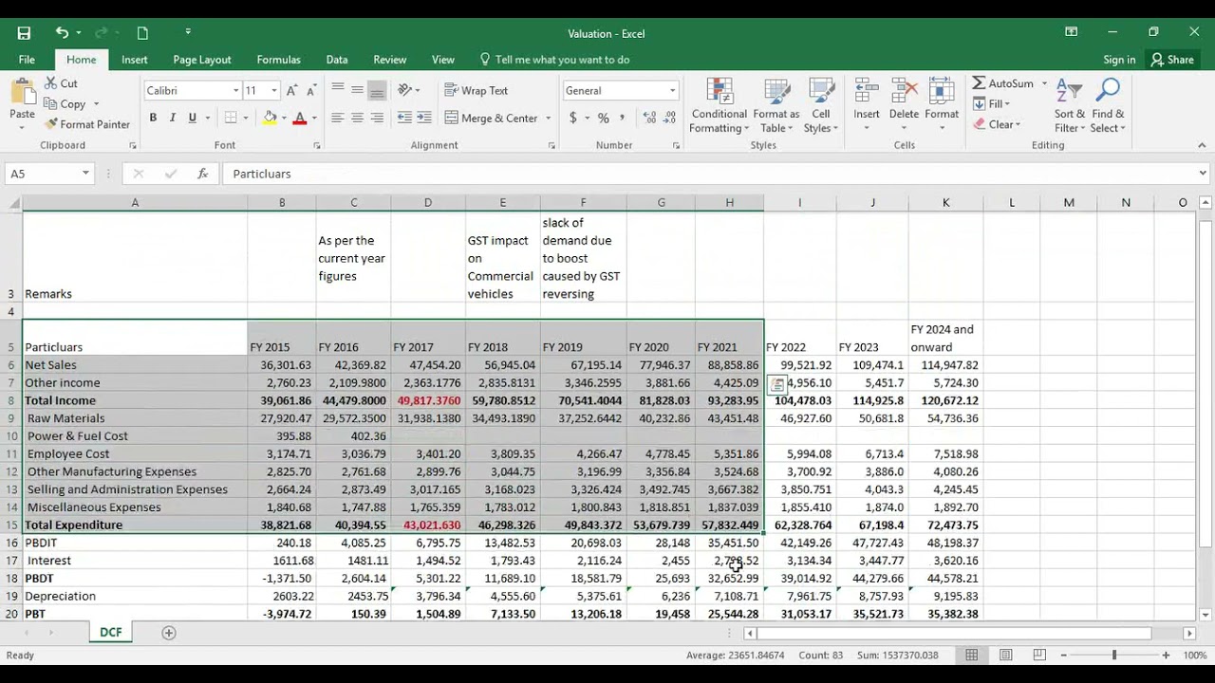
Task: Apply the red font color
Action: 300,118
